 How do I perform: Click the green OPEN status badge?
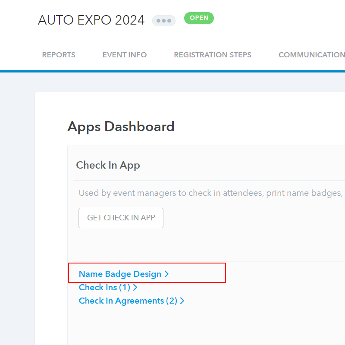pos(199,18)
